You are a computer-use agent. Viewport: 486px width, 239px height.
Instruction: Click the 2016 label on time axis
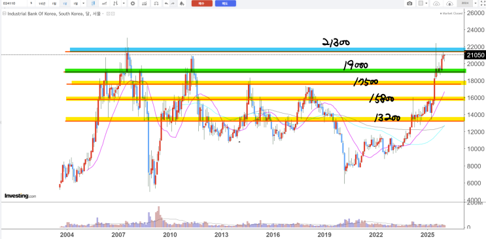point(273,234)
